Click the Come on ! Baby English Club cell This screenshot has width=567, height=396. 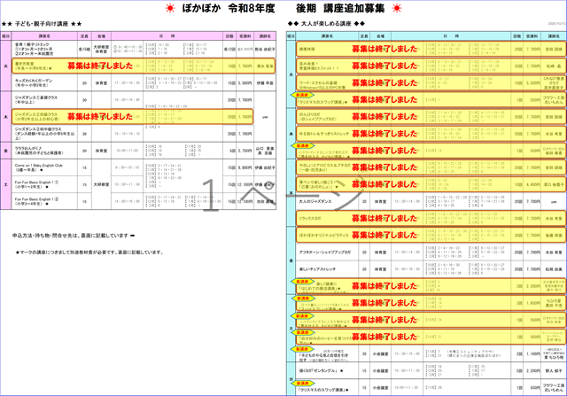click(x=44, y=167)
